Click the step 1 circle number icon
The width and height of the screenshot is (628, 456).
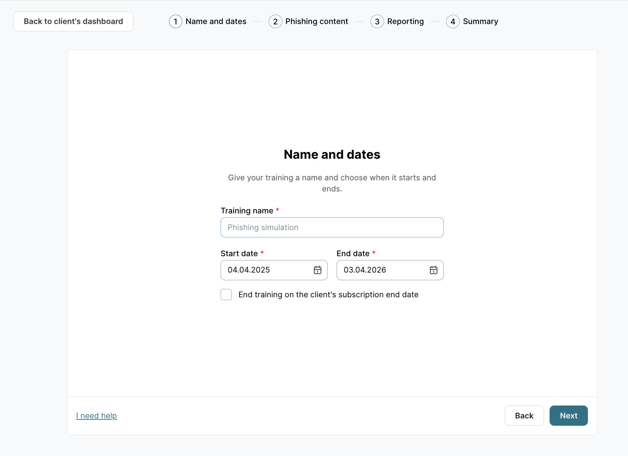(x=176, y=22)
